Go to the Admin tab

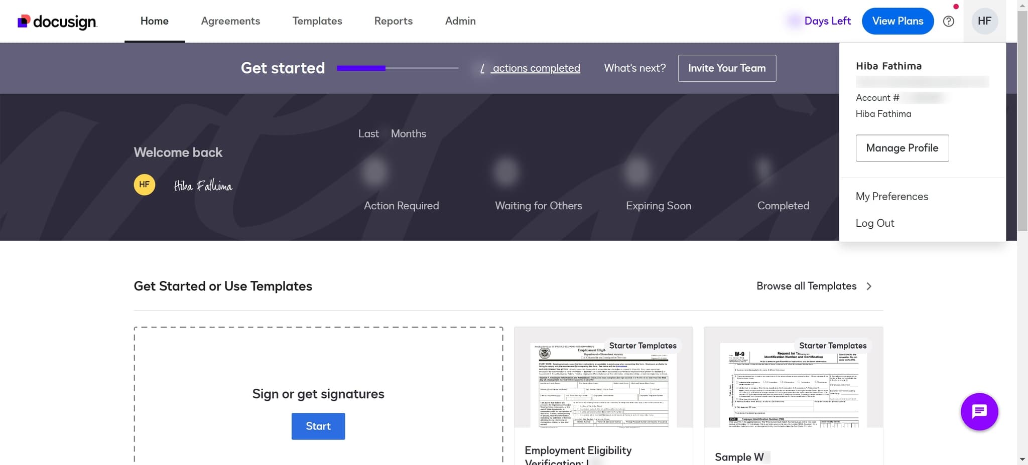460,21
